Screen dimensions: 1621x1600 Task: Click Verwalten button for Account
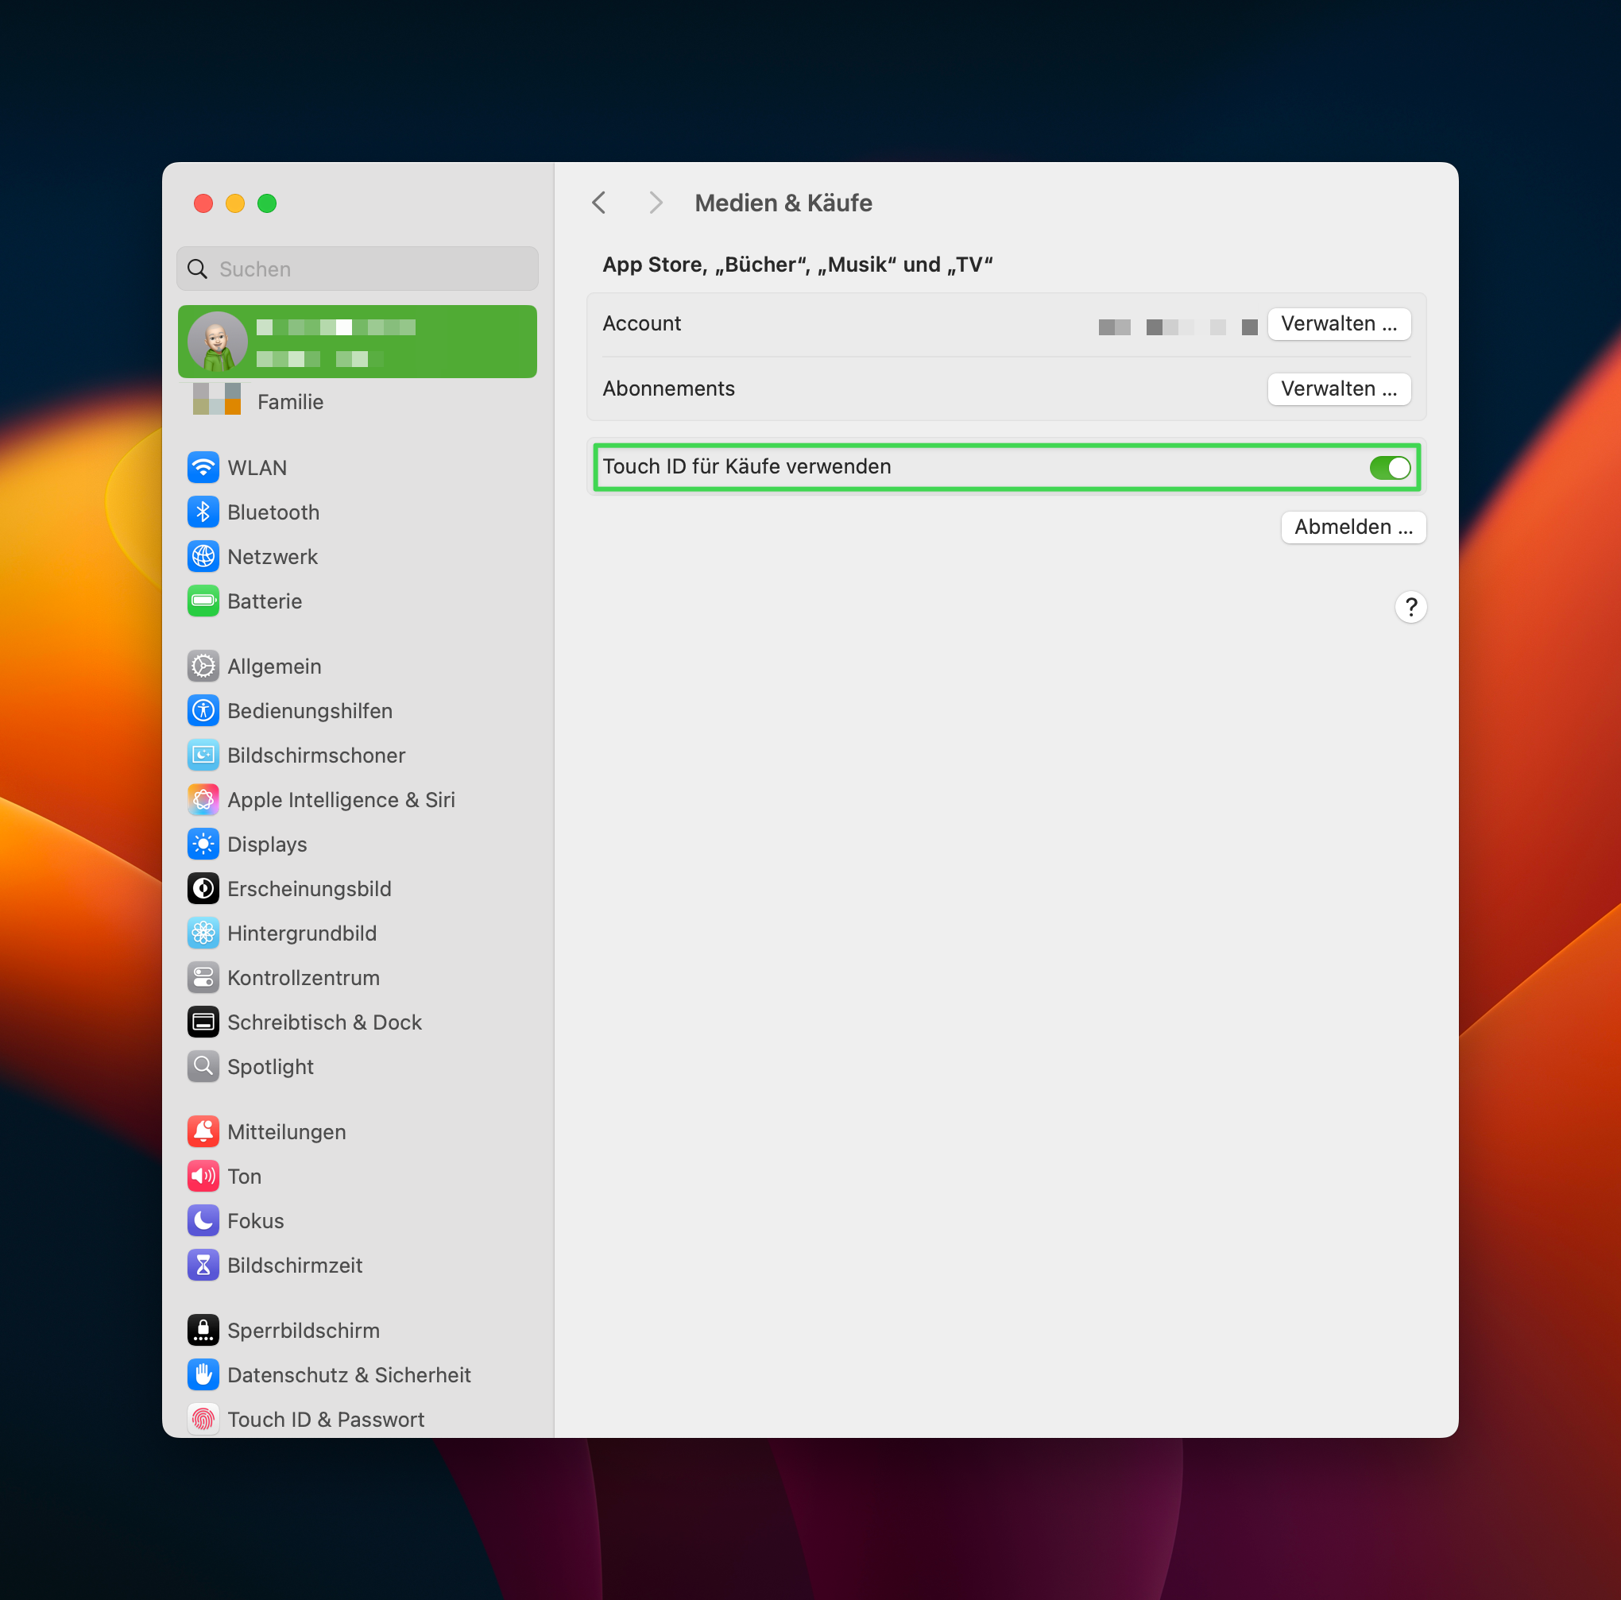point(1338,324)
